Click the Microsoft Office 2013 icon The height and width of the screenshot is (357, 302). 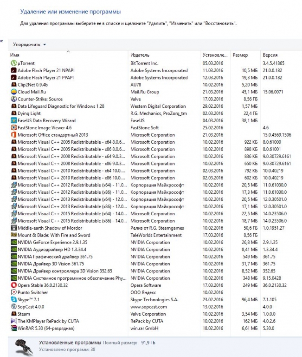pos(13,135)
